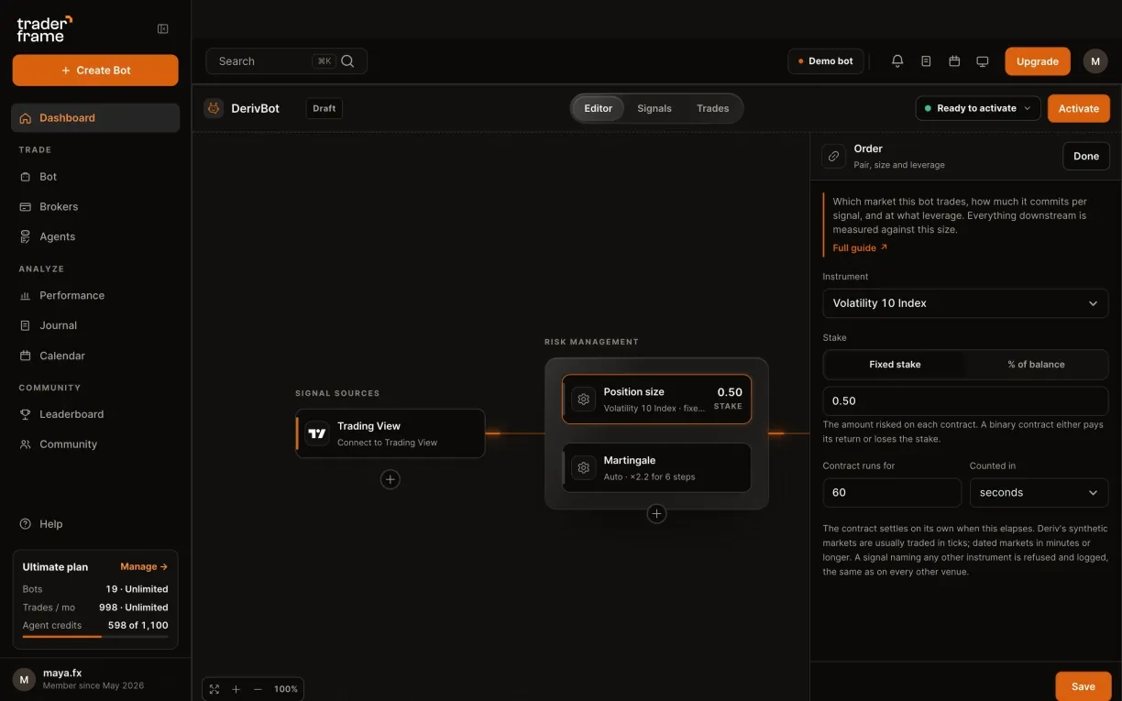Open the calendar icon in top bar
Image resolution: width=1122 pixels, height=701 pixels.
point(954,61)
